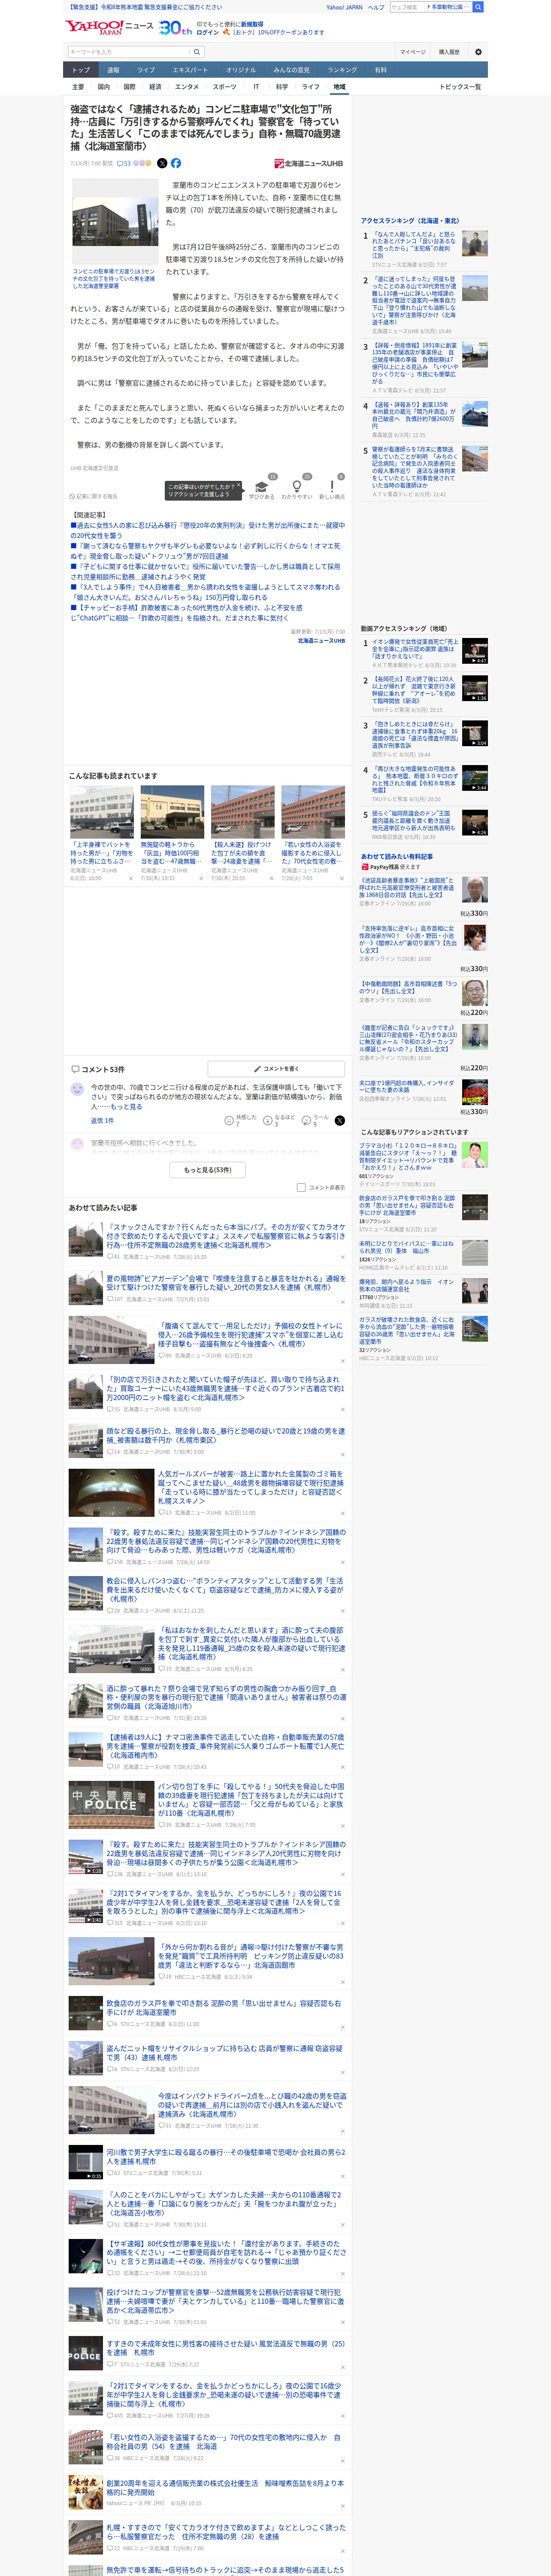Click the blue web search button at top
The width and height of the screenshot is (551, 2576).
point(478,7)
